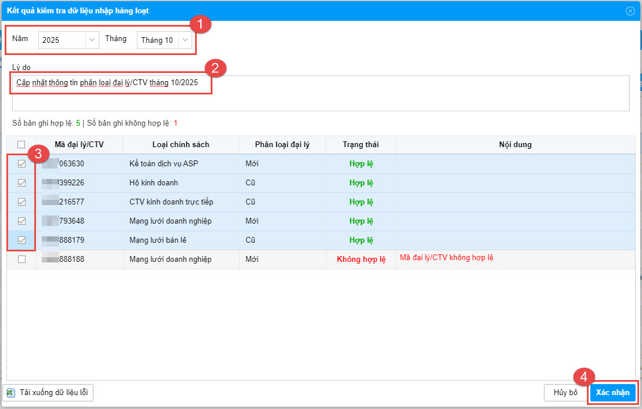Toggle checkbox for Mạng lưới bán lẻ row

(22, 240)
